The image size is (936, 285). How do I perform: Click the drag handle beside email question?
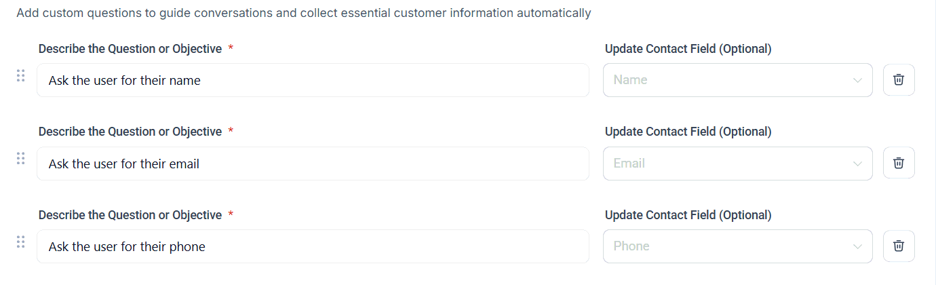(20, 159)
